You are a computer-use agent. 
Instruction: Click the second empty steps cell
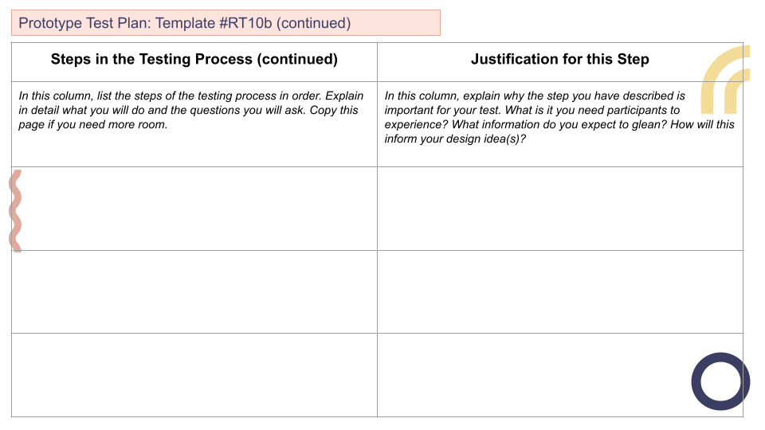[194, 292]
